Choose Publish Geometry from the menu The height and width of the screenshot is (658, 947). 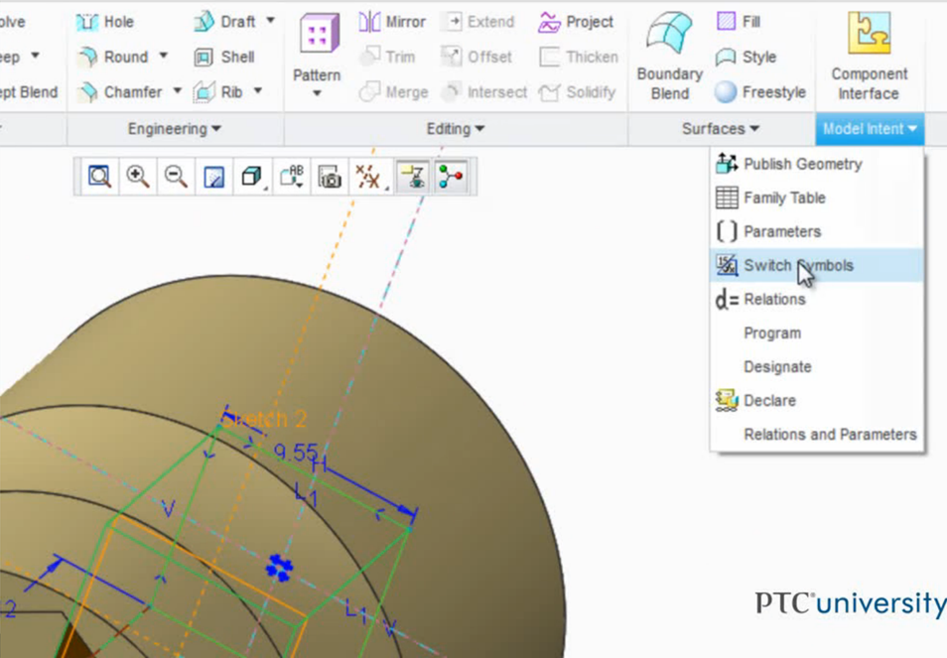click(817, 164)
